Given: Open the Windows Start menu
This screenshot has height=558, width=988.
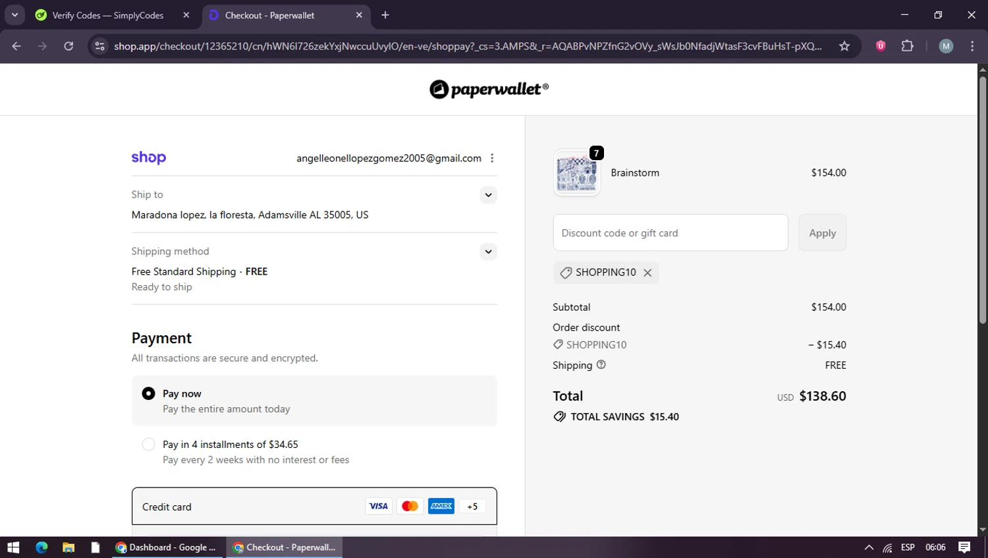Looking at the screenshot, I should tap(13, 547).
